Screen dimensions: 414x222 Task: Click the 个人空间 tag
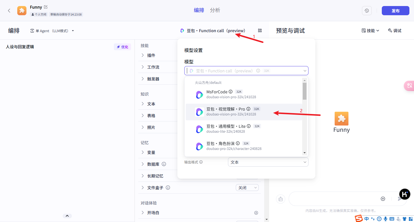(39, 14)
